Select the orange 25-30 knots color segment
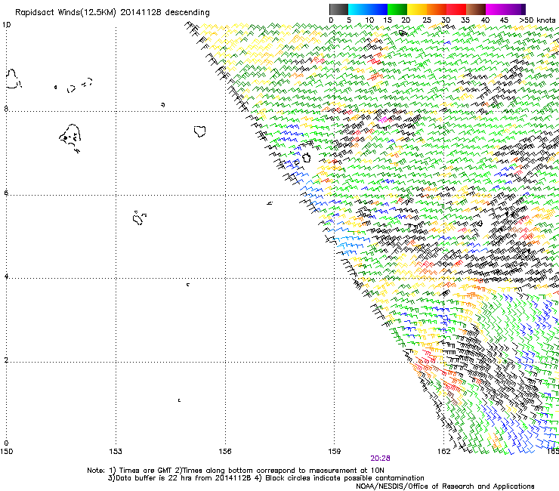This screenshot has width=559, height=491. point(437,9)
